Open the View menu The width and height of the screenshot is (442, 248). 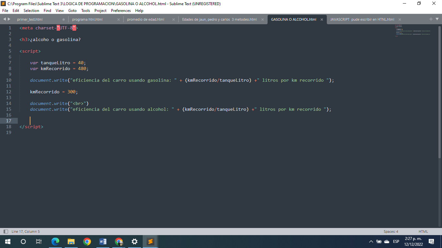[x=60, y=11]
